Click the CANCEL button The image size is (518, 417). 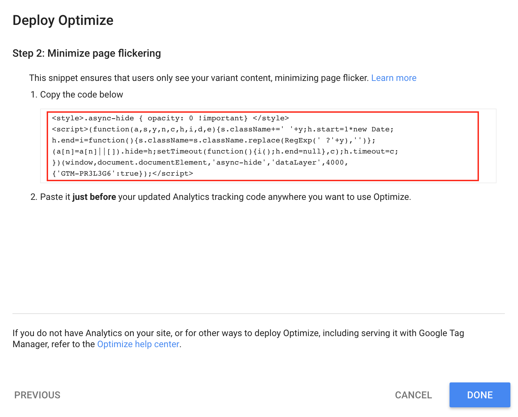point(413,395)
